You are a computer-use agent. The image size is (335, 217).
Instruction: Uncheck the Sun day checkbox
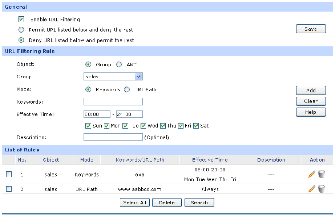(x=88, y=126)
